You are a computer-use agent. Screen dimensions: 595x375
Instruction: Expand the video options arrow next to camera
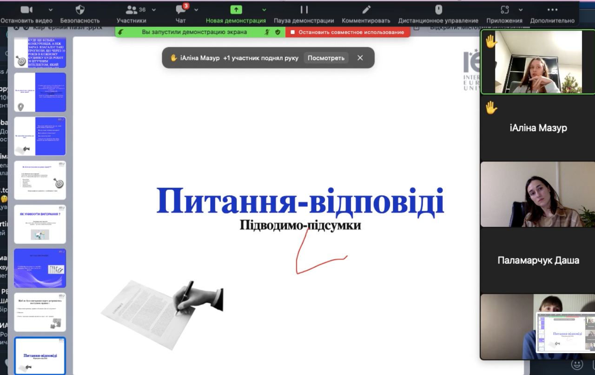[x=50, y=10]
